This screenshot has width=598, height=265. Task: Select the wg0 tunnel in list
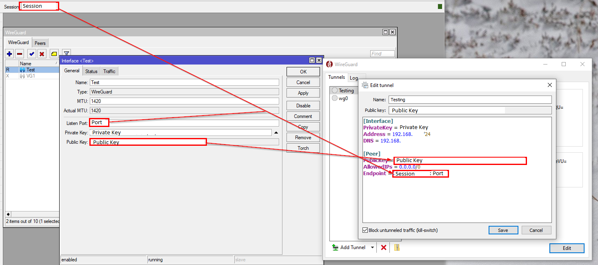(343, 98)
